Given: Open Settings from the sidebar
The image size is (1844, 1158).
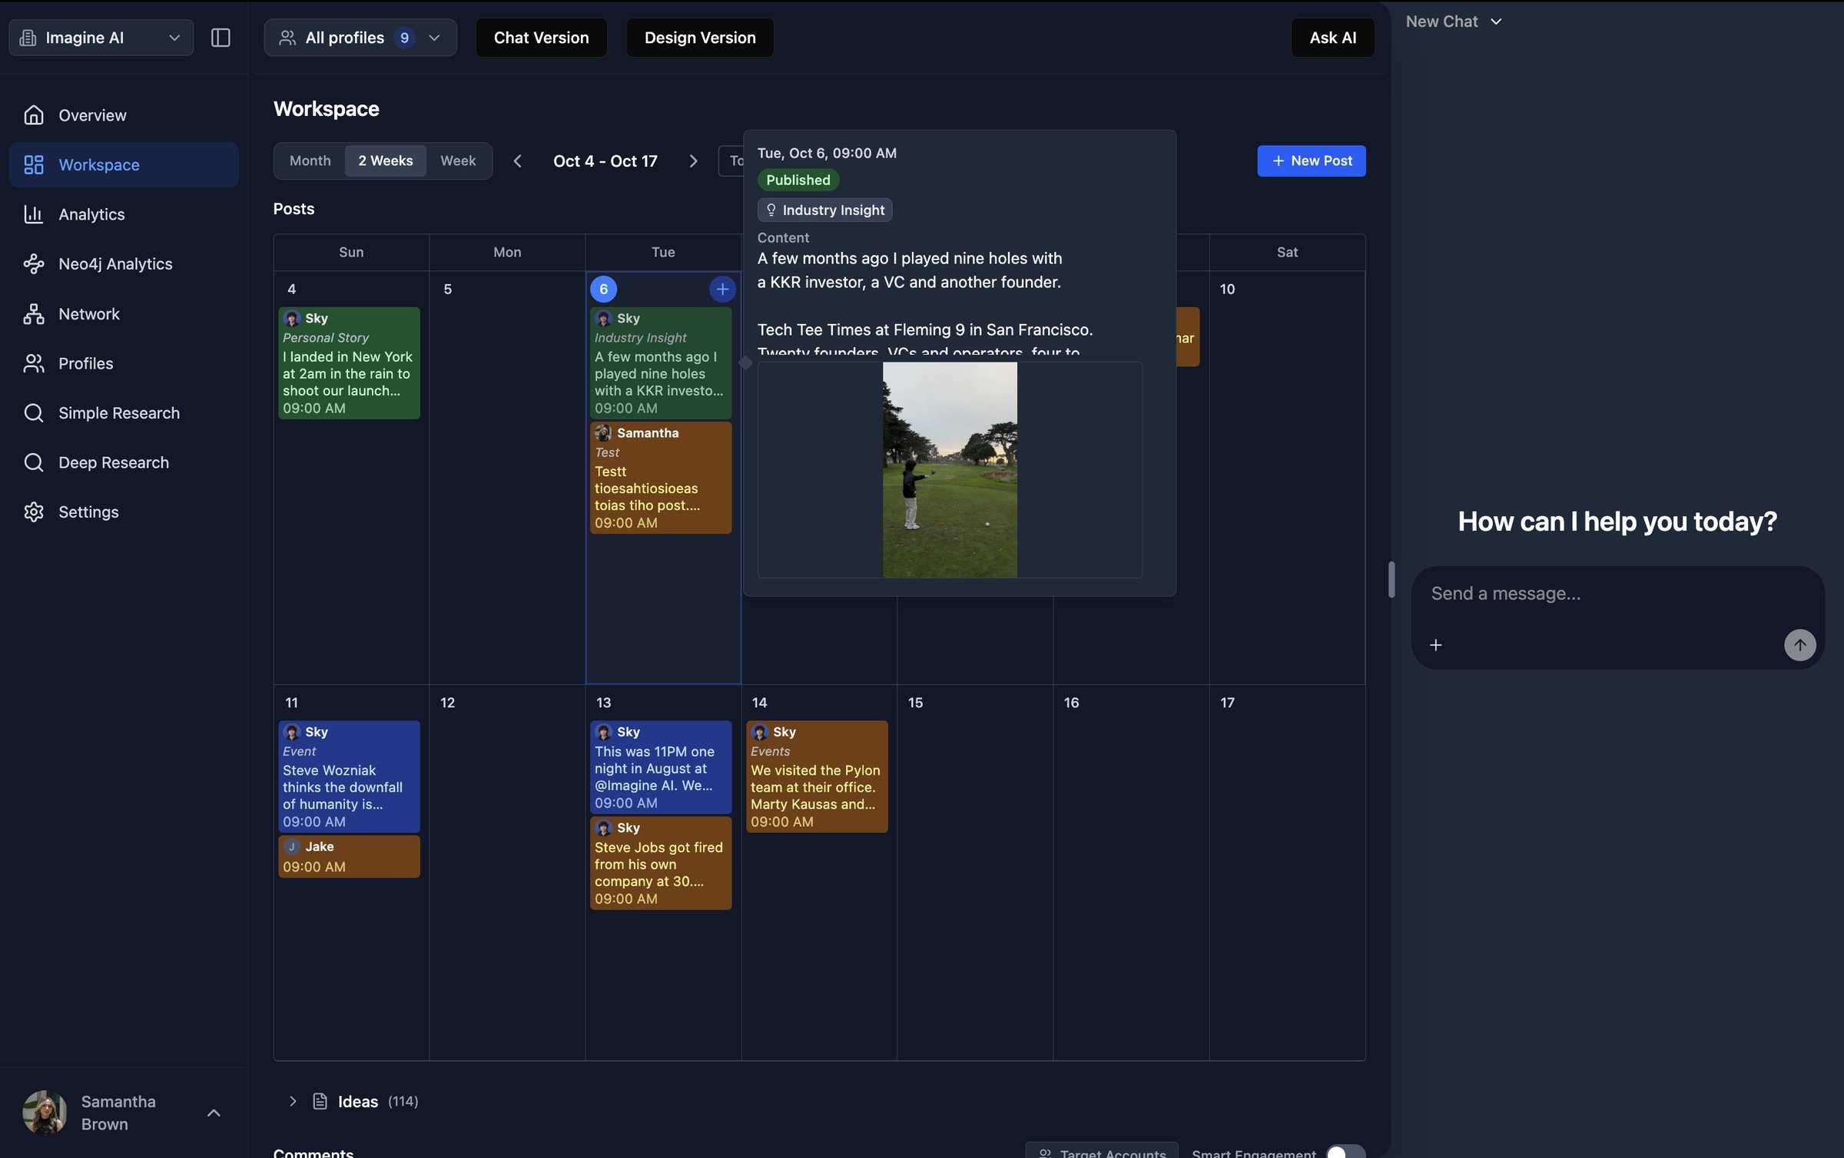Looking at the screenshot, I should pos(124,511).
